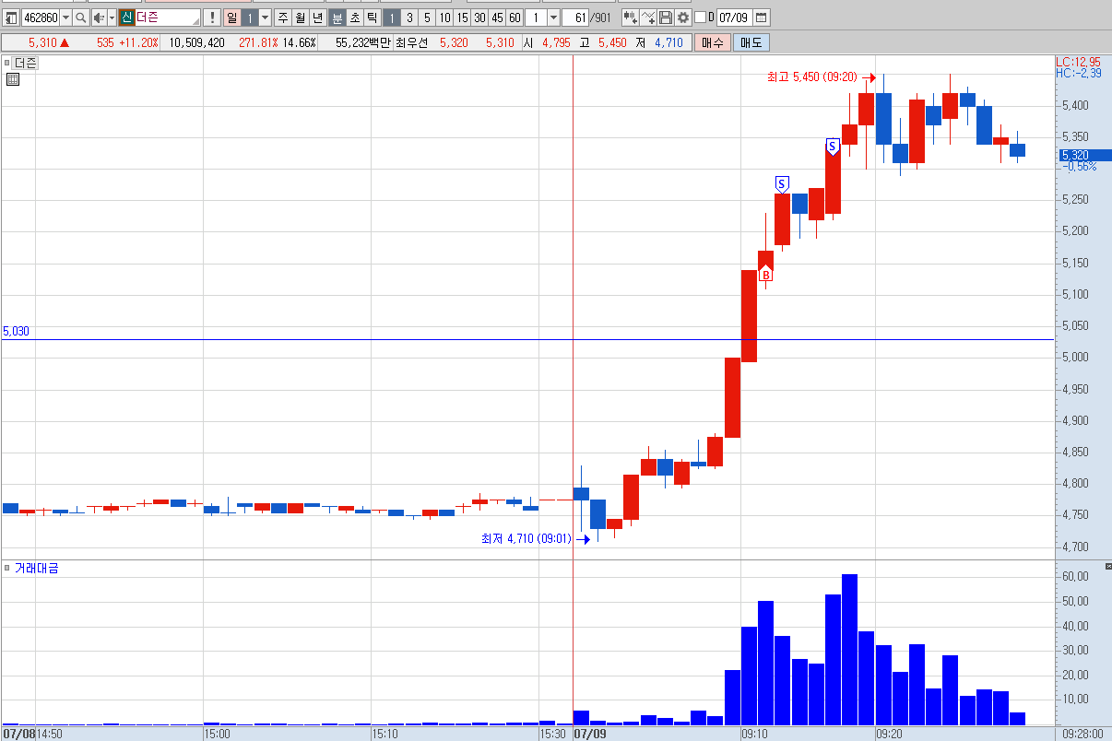The height and width of the screenshot is (741, 1112).
Task: Select the 분 minute chart toggle
Action: click(x=338, y=18)
